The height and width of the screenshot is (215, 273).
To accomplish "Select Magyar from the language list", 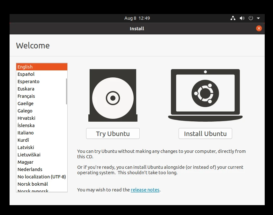I will click(26, 162).
